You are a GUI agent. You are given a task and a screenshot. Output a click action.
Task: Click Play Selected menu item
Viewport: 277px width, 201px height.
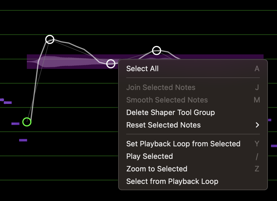[x=149, y=156]
